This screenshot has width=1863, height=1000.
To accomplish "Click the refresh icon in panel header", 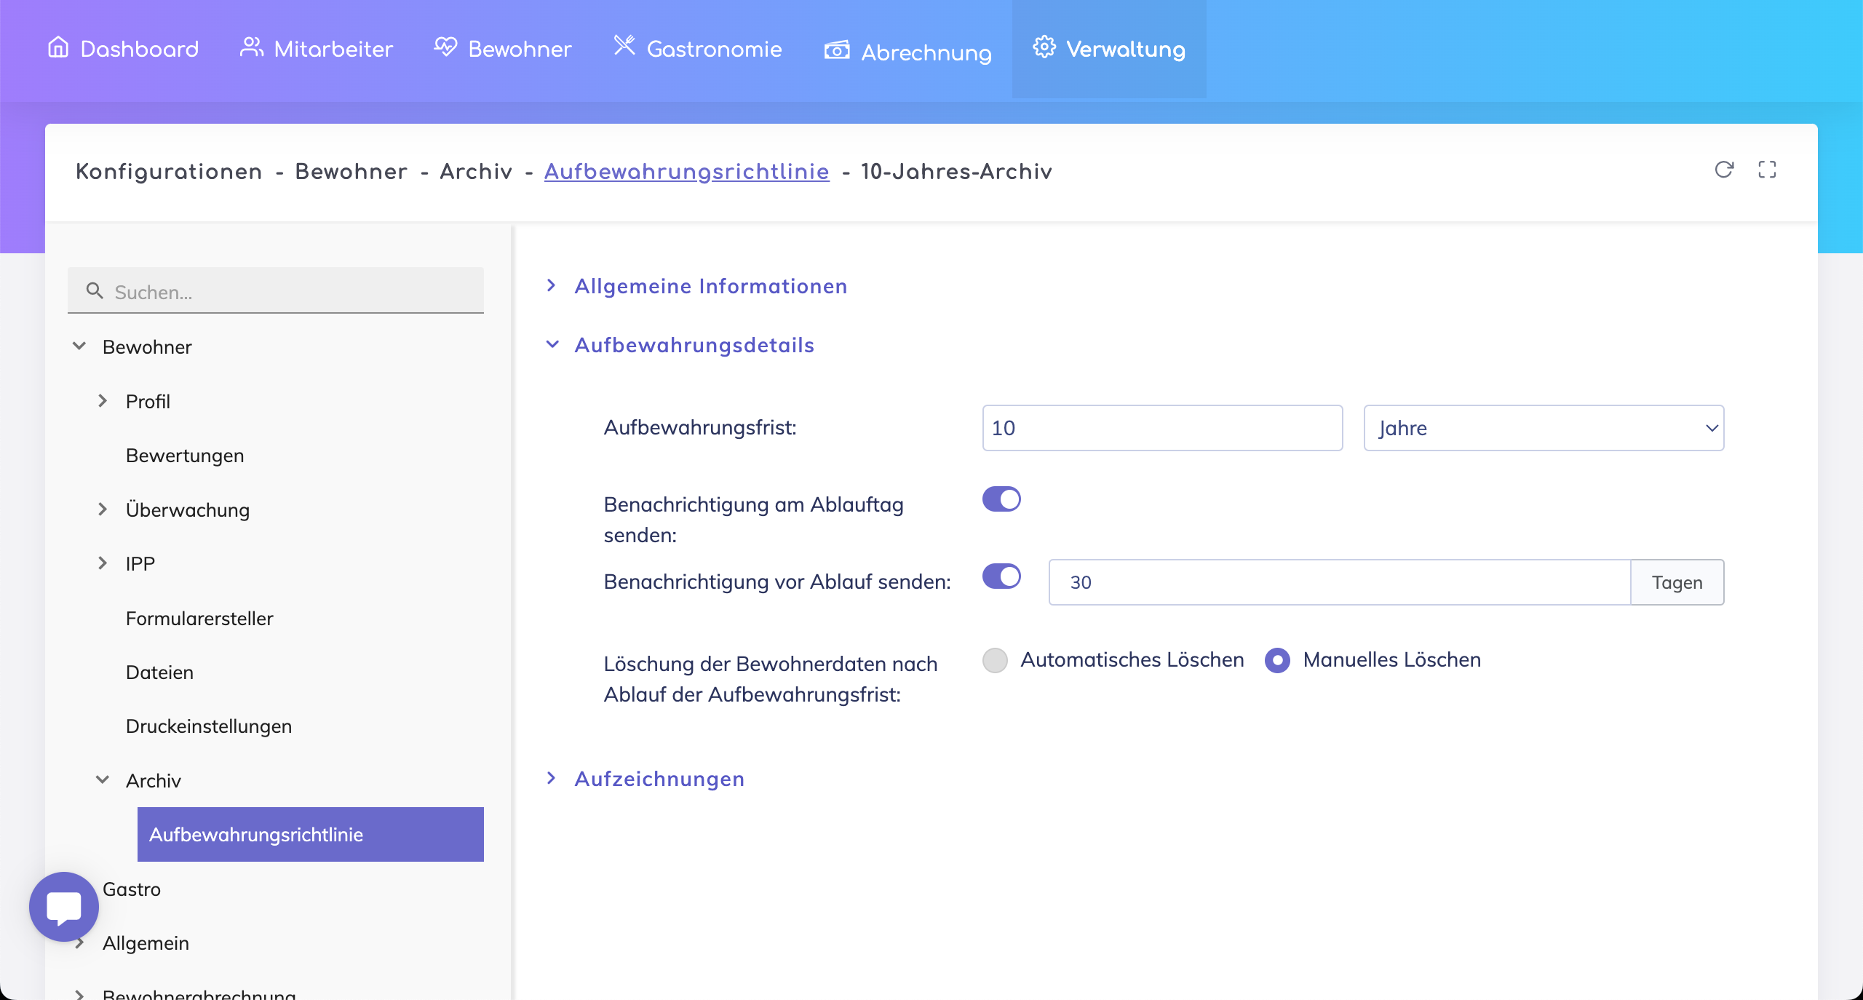I will tap(1724, 170).
